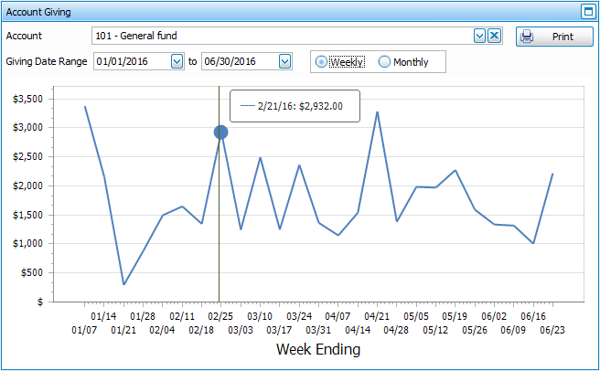Image resolution: width=600 pixels, height=371 pixels.
Task: Click the tooltip showing $2,932.00
Action: [295, 106]
